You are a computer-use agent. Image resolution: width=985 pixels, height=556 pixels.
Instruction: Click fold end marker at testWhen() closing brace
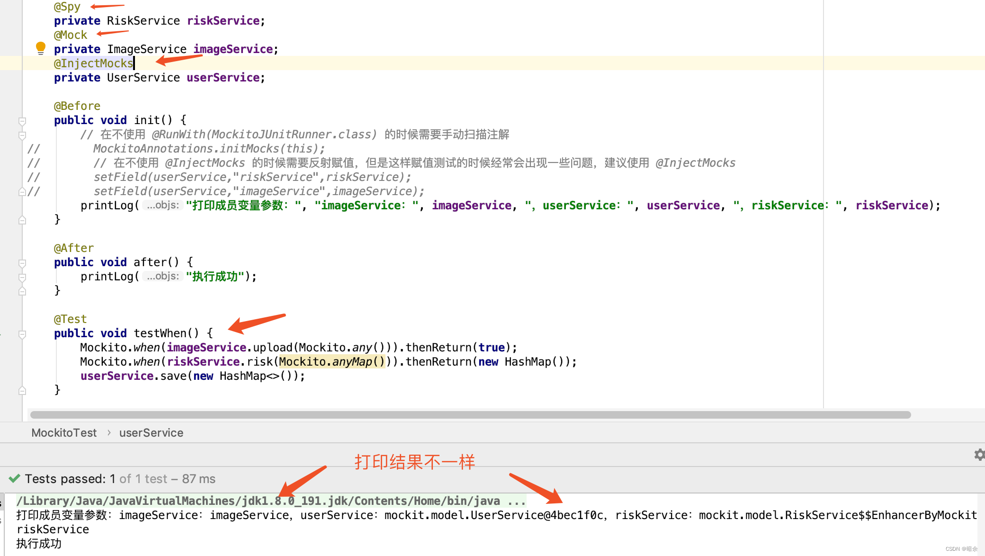tap(22, 390)
